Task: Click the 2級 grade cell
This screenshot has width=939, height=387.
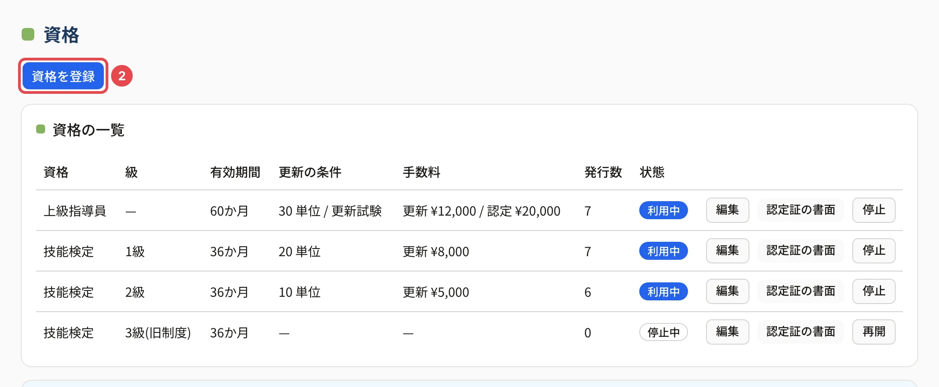Action: 135,292
